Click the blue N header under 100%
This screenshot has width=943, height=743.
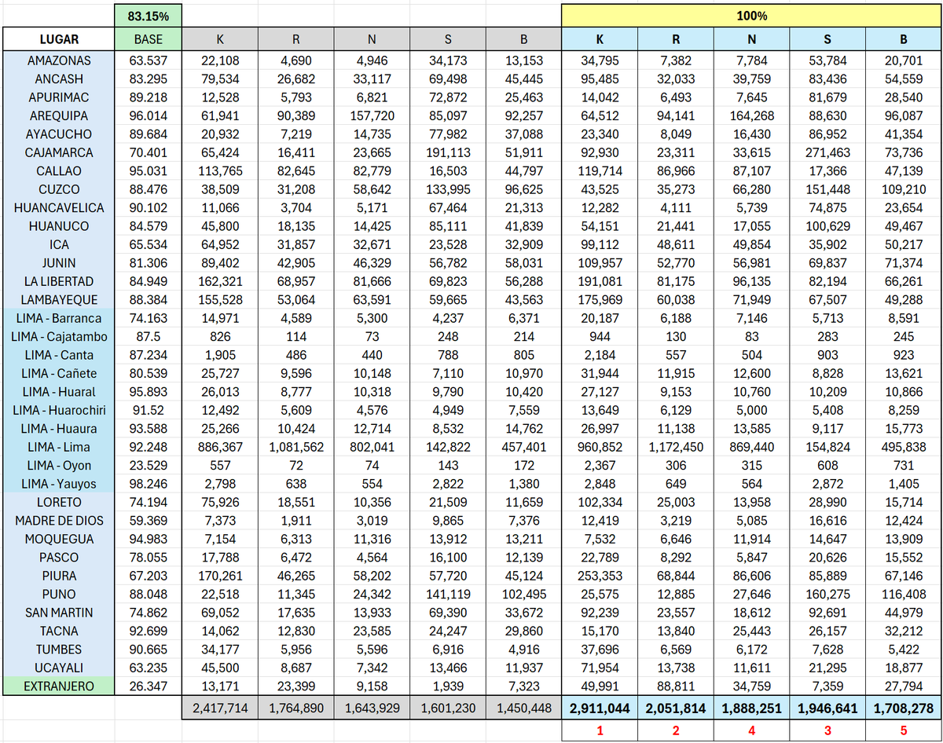[x=753, y=38]
